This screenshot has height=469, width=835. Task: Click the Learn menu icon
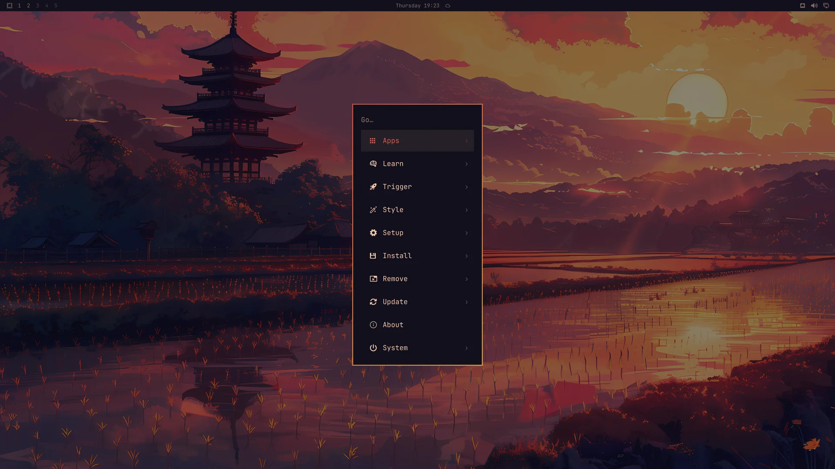(x=373, y=164)
